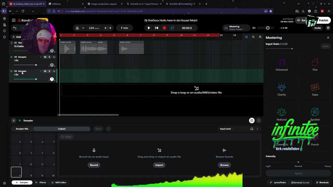This screenshot has width=333, height=187.
Task: Select the first Audio record clip
Action: click(68, 47)
